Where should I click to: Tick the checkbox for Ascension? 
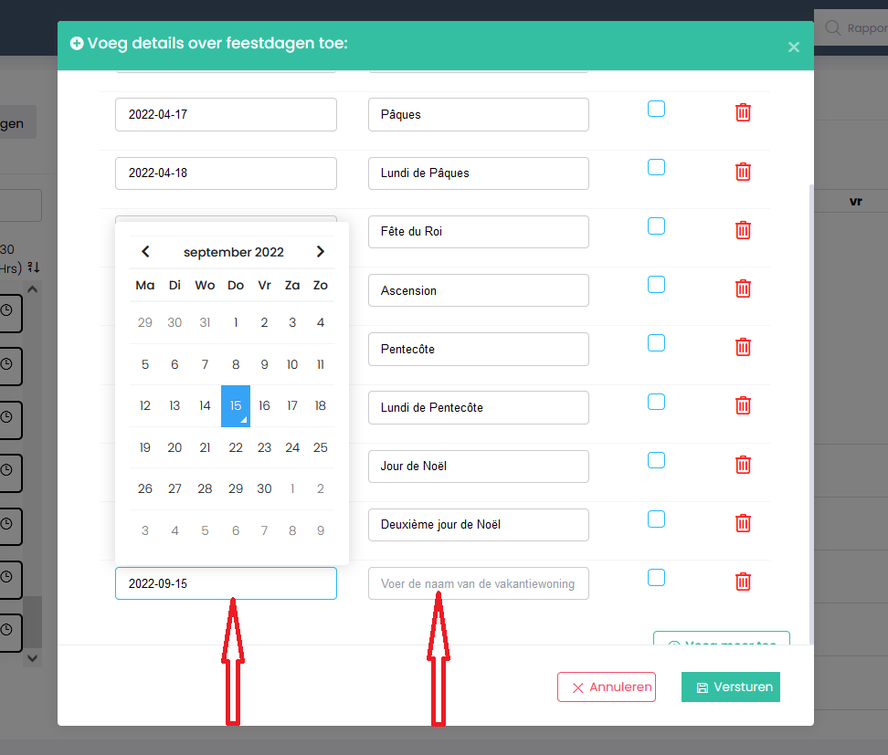[656, 285]
